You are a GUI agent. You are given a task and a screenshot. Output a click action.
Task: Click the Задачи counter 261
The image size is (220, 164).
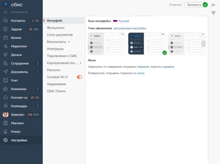click(36, 29)
